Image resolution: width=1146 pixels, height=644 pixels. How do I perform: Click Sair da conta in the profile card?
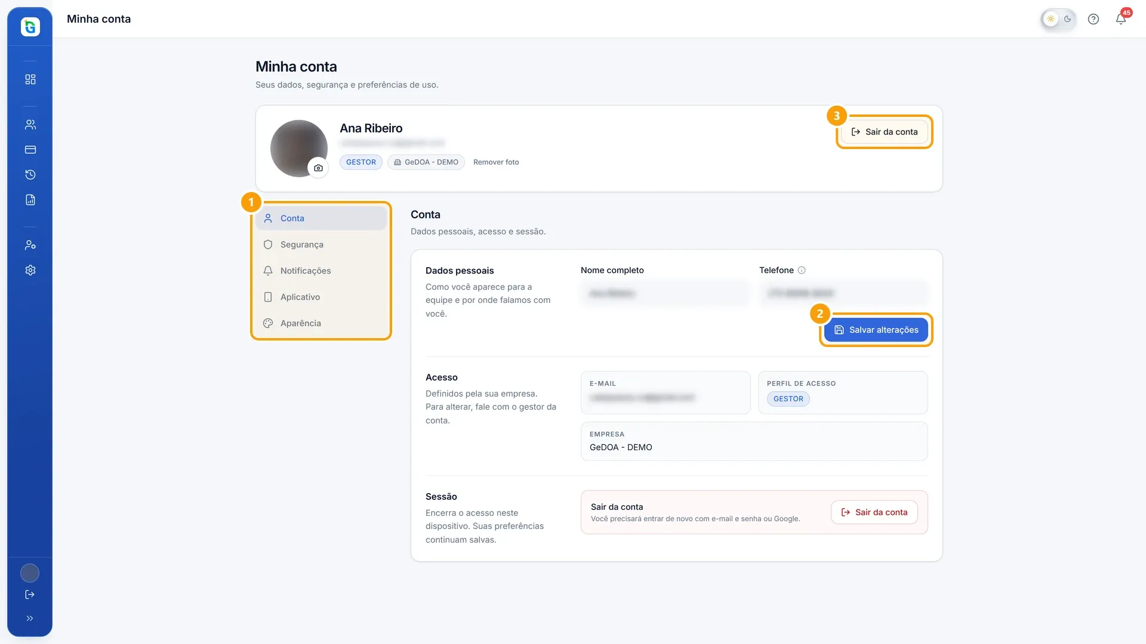point(884,132)
